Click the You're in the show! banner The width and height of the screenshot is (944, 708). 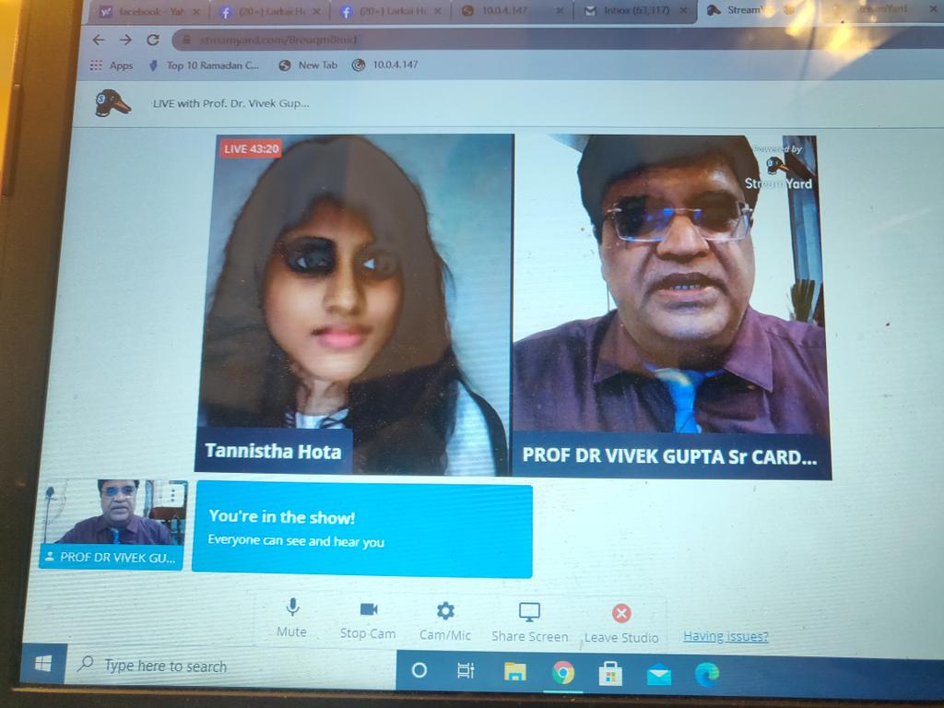362,529
